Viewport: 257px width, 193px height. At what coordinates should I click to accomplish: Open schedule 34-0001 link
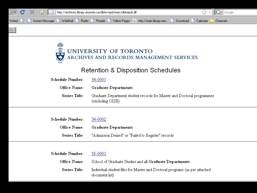[99, 80]
